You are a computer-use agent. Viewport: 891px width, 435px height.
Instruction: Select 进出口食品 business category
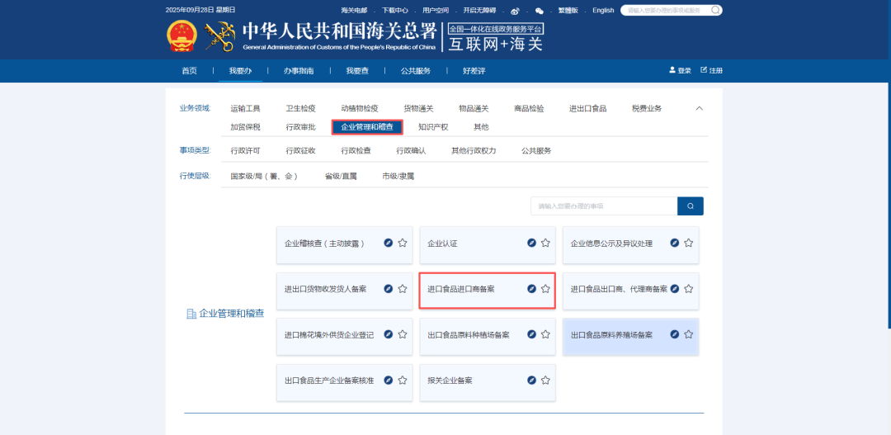click(x=587, y=108)
